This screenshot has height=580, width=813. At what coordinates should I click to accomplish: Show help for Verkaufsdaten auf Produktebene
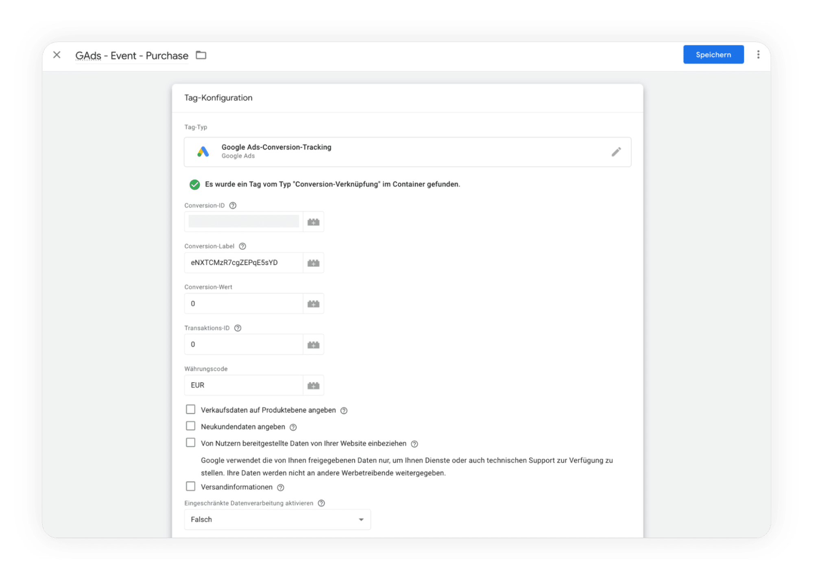pyautogui.click(x=344, y=410)
